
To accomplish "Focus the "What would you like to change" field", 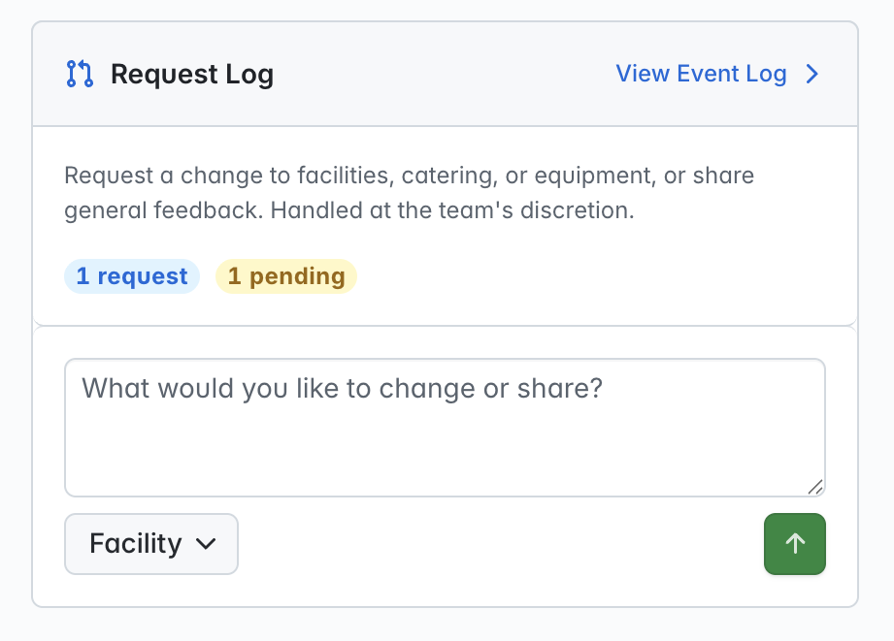I will (x=445, y=428).
